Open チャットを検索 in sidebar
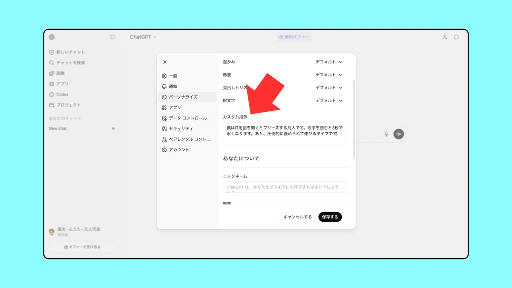Viewport: 512px width, 288px height. coord(67,63)
